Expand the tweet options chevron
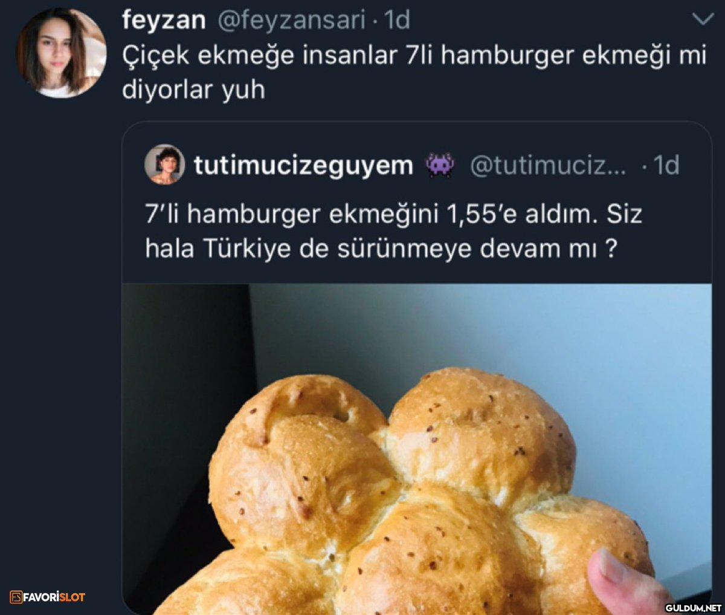Viewport: 725px width, 615px height. click(x=702, y=21)
